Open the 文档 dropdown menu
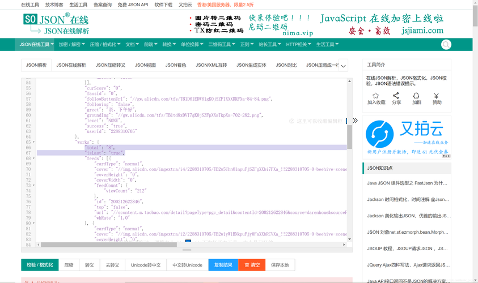 point(132,44)
